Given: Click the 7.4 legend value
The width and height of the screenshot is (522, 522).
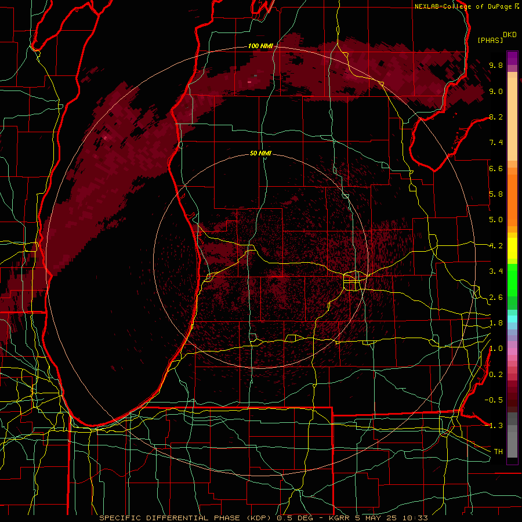Looking at the screenshot, I should click(x=496, y=143).
